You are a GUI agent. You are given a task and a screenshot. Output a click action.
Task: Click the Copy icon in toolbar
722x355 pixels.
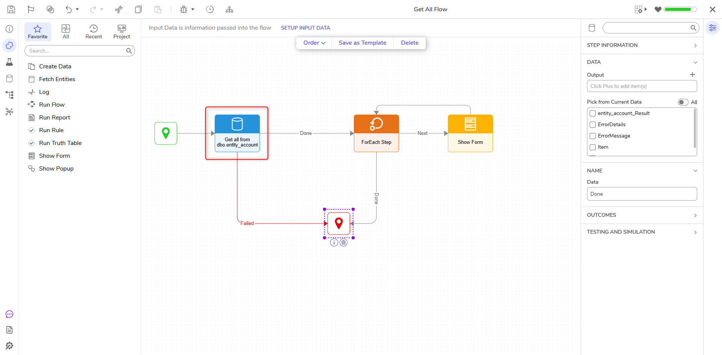138,9
